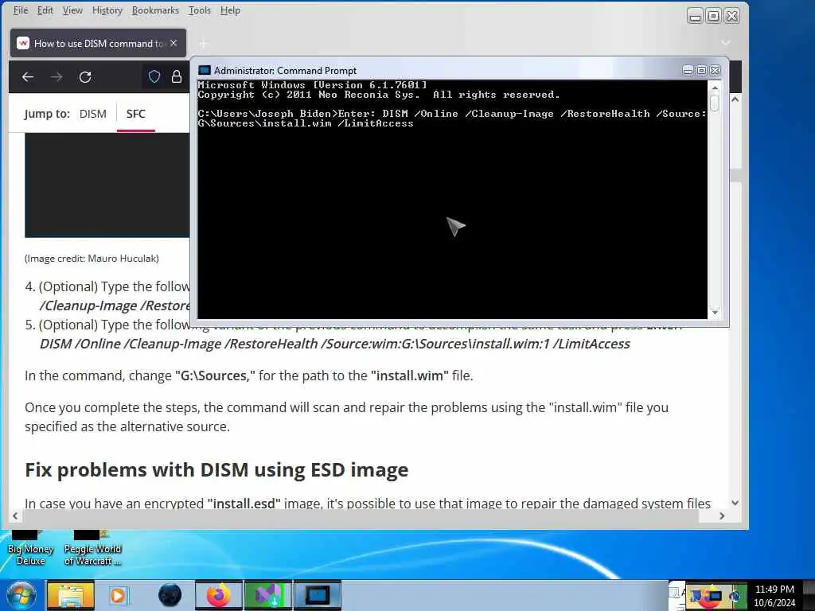Click the bold "G:\Sources," text

(215, 376)
